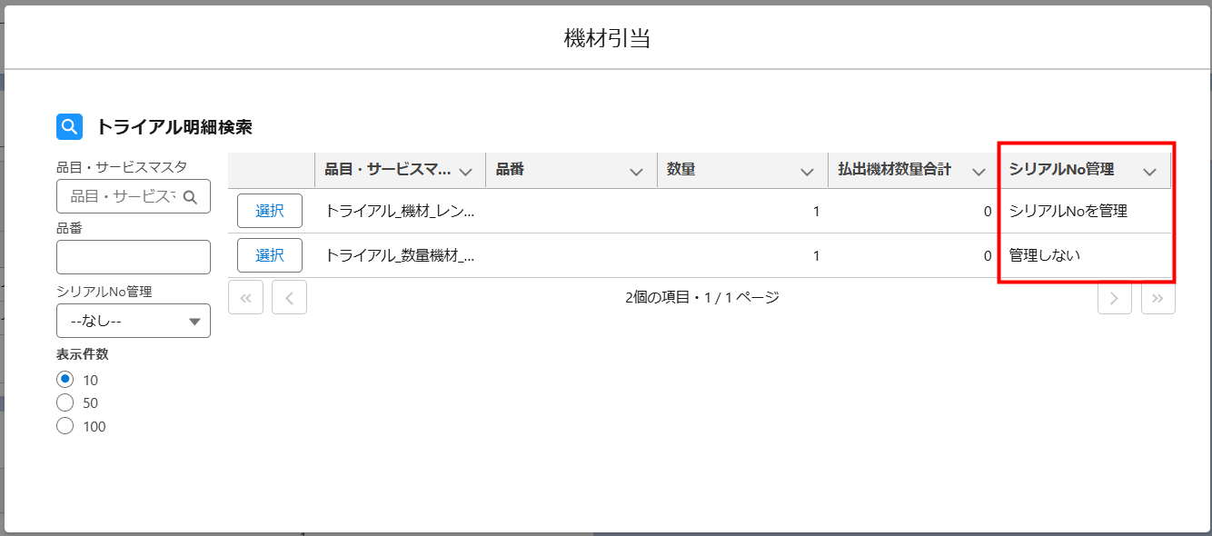
Task: Go to next page arrow button
Action: coord(1114,297)
